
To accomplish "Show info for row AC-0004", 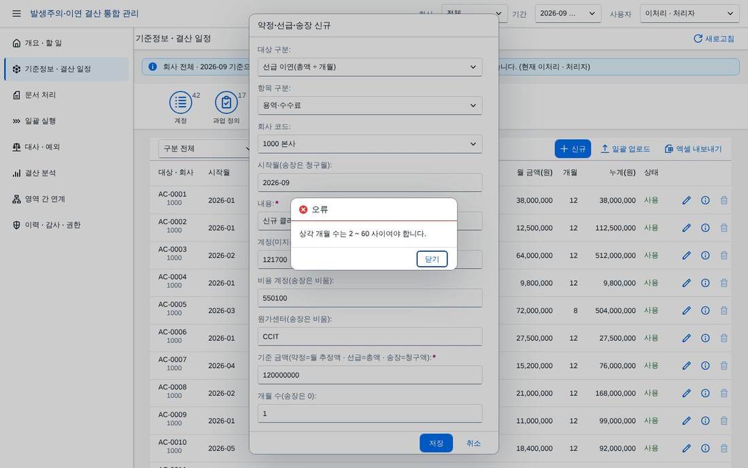I will (705, 283).
